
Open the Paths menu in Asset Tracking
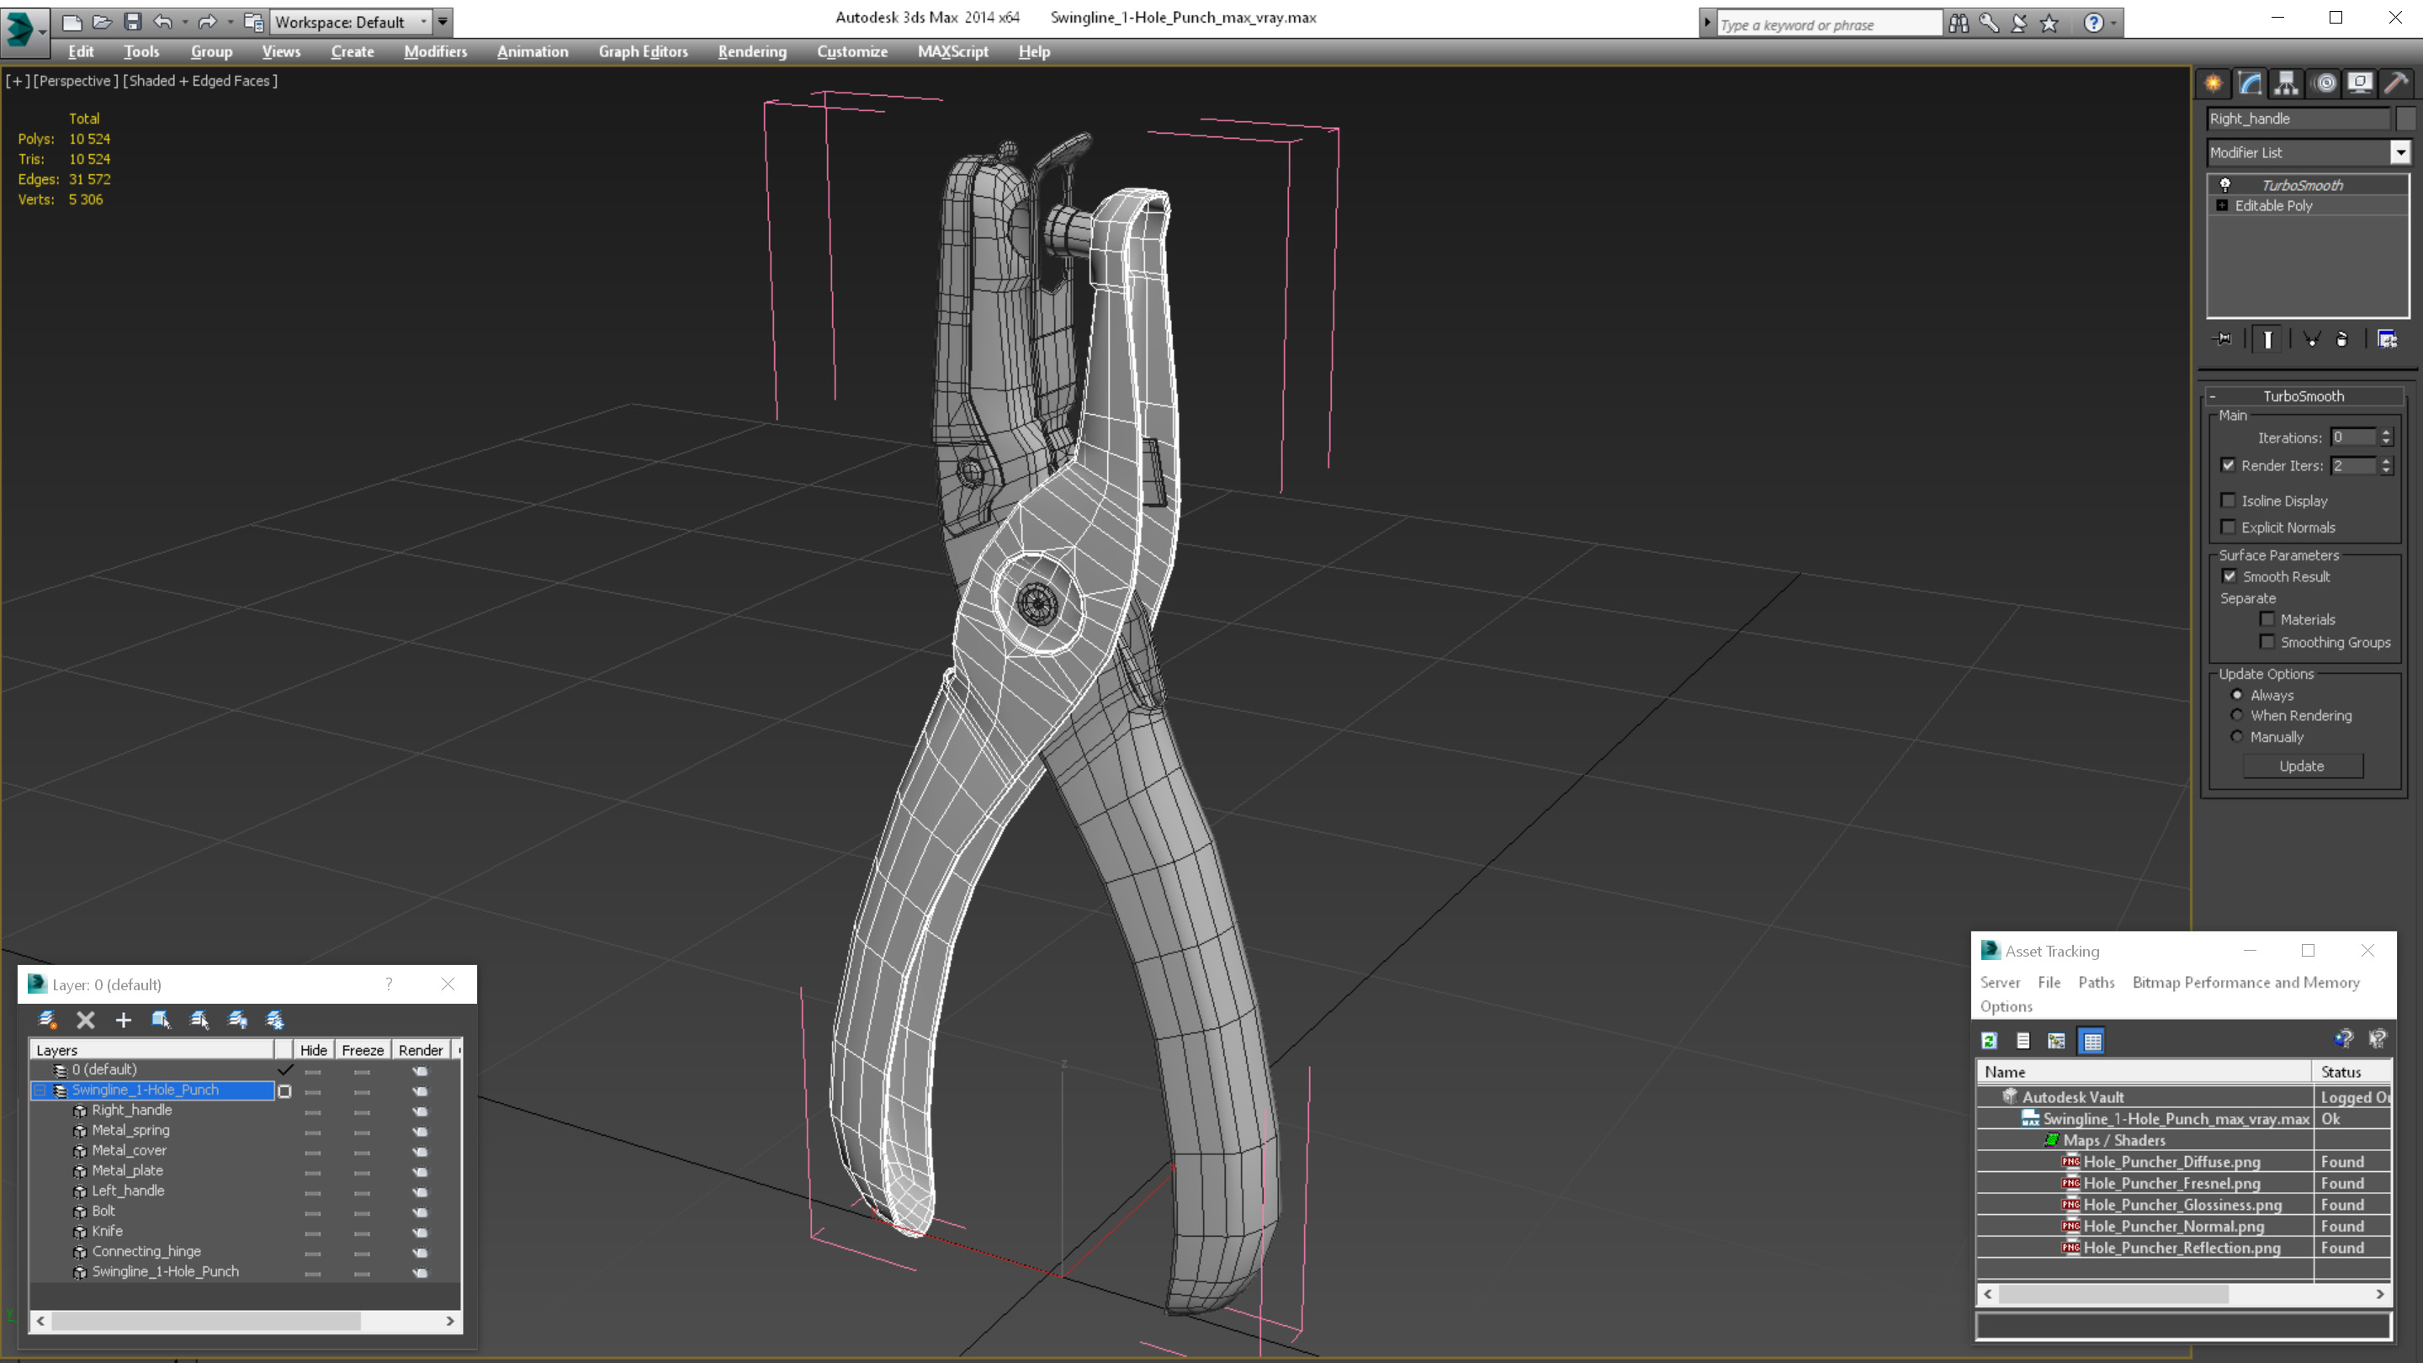(x=2096, y=982)
